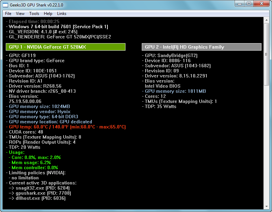Screen dimensions: 272x212
Task: Click the Driver version: 8.15.10.2291 line
Action: (175, 76)
